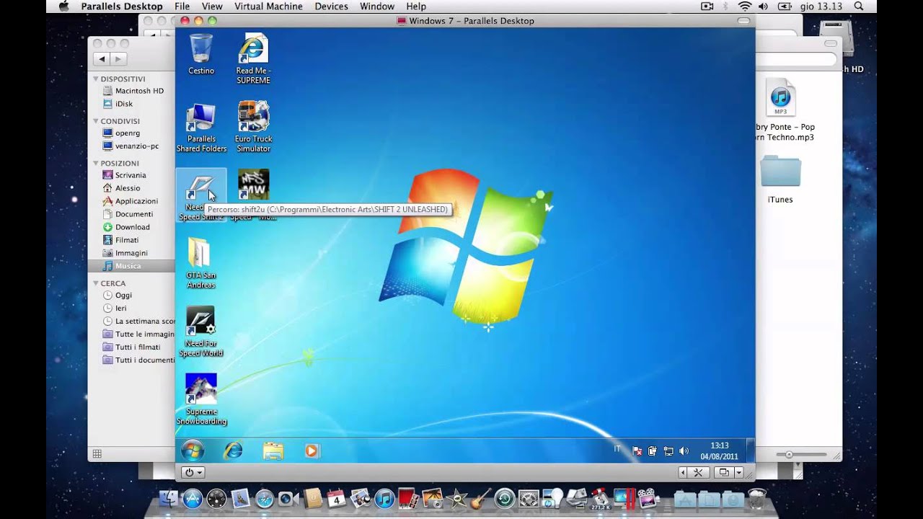923x519 pixels.
Task: Click the Parallels status bar left arrow
Action: pyautogui.click(x=683, y=473)
